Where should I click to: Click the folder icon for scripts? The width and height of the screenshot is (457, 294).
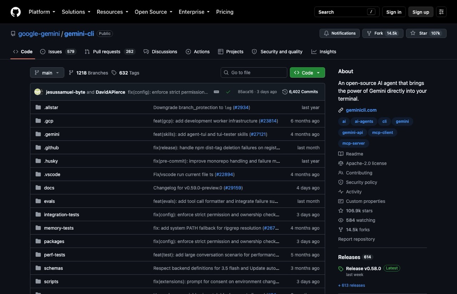point(38,281)
